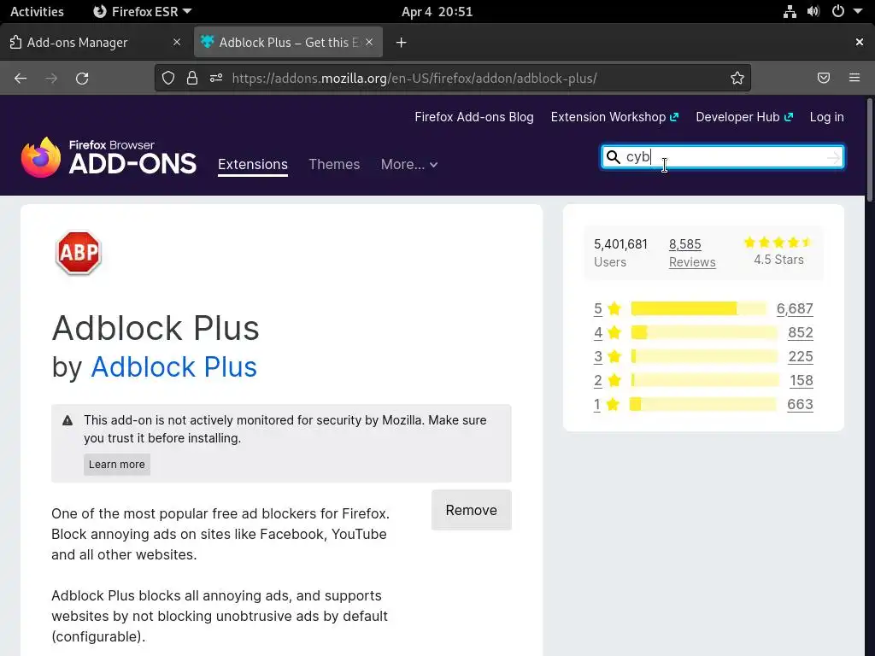Viewport: 875px width, 656px height.
Task: Expand the More... navigation dropdown
Action: pos(409,165)
